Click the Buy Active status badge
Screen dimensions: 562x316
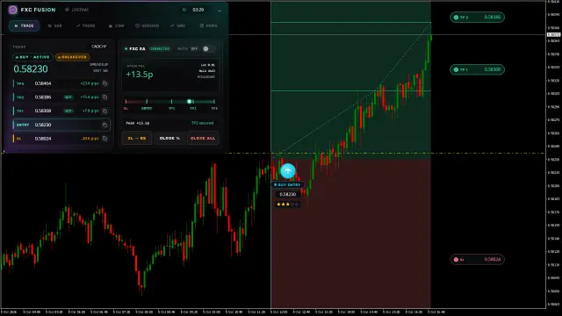[33, 57]
